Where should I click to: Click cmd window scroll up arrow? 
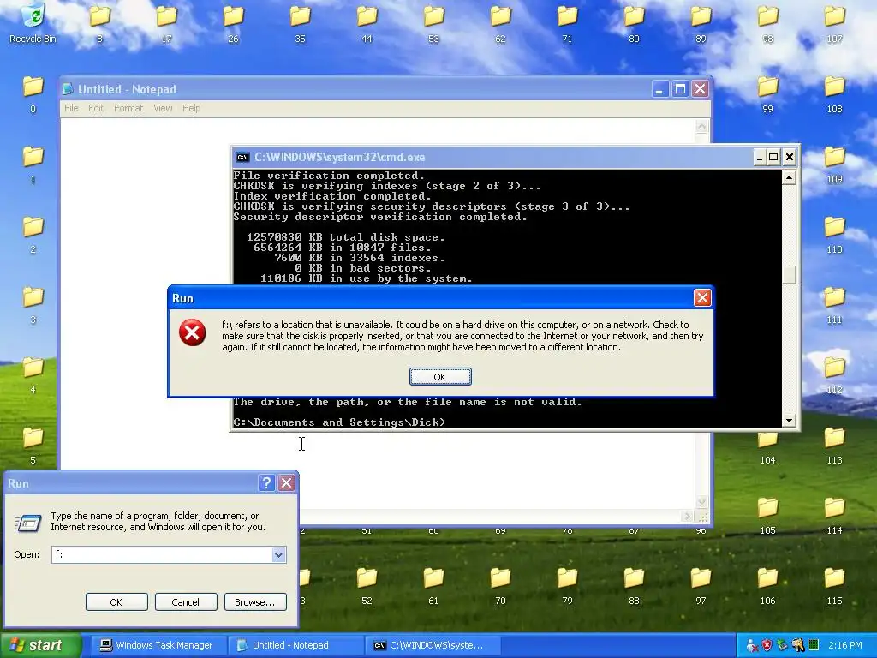789,177
